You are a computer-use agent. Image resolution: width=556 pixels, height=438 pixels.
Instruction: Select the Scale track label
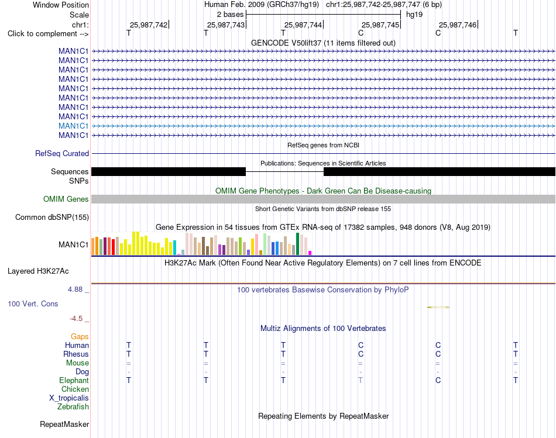tap(79, 15)
